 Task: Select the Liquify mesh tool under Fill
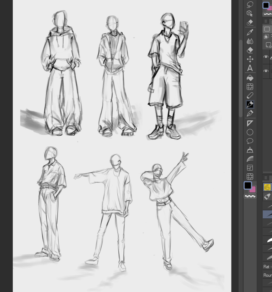(x=250, y=87)
